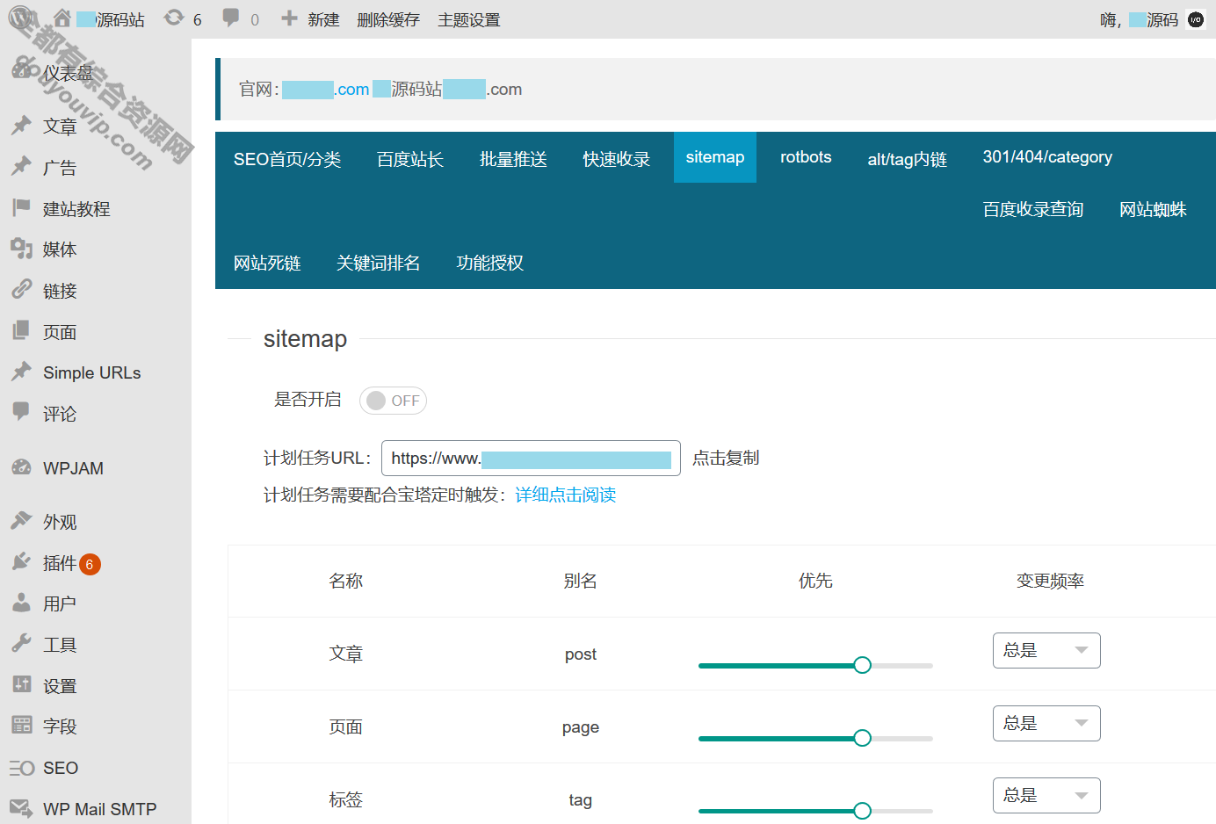Open the 详细点击阅读 link
The height and width of the screenshot is (824, 1216).
[x=565, y=495]
